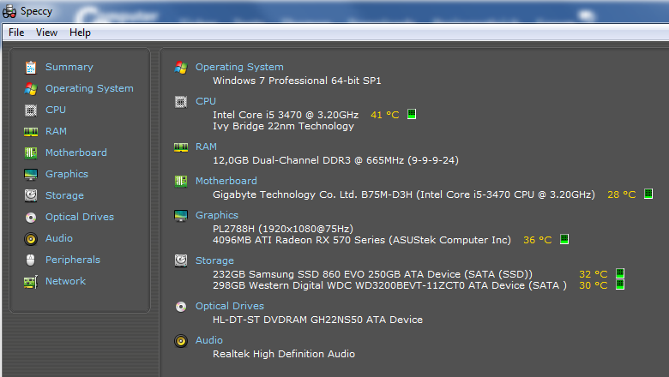Click the Audio heading in summary pane
This screenshot has height=377, width=669.
209,340
